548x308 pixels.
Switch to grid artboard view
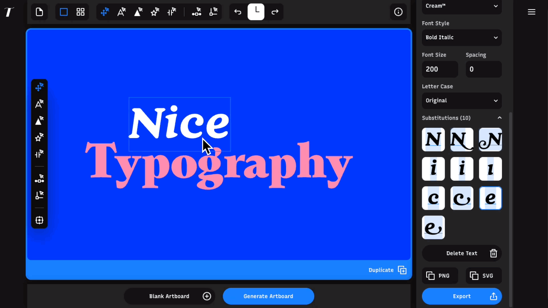pos(81,12)
